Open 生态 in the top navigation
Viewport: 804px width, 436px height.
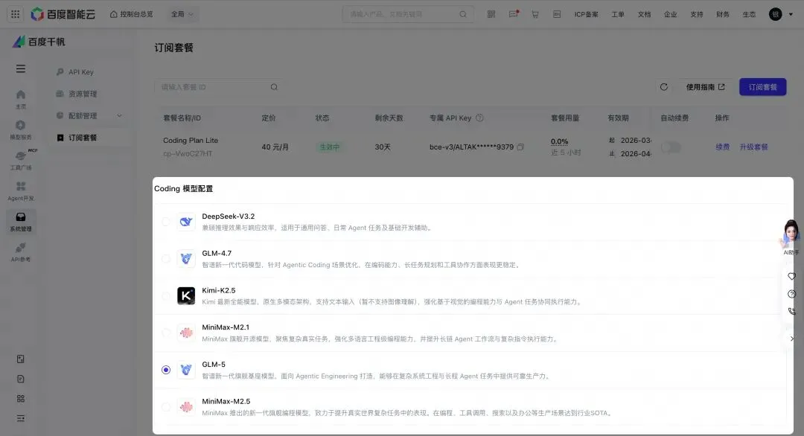point(749,14)
